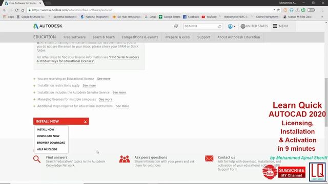Click the browser home icon
The image size is (328, 184).
pyautogui.click(x=23, y=10)
